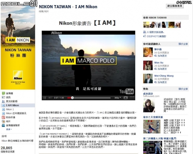The height and width of the screenshot is (154, 193).
Task: Open Wen Su's profile photo
Action: click(x=148, y=65)
